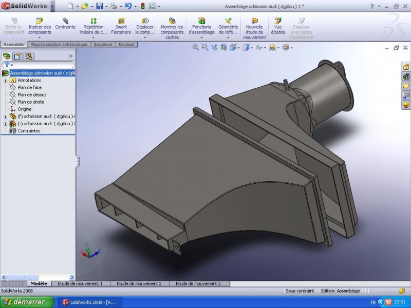Screen dimensions: 411x308
Task: Open Etude de mouvement 3 tab
Action: [198, 283]
